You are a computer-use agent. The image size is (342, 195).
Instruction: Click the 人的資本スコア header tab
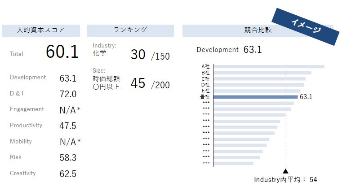coord(41,30)
